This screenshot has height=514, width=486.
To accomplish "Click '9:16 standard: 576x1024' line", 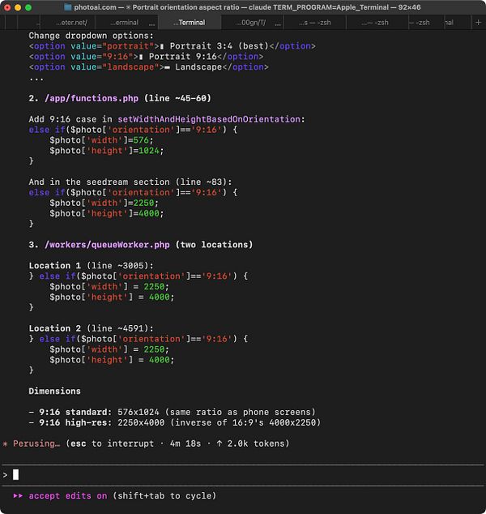I will point(173,412).
